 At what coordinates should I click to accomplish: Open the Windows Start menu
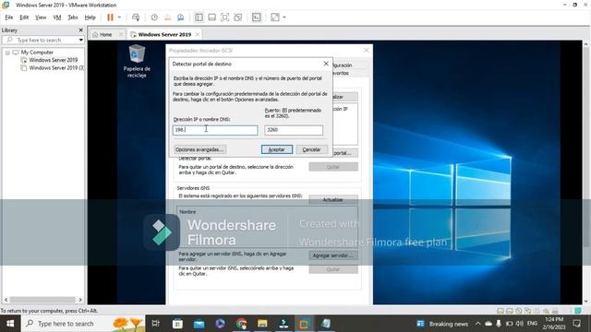10,324
